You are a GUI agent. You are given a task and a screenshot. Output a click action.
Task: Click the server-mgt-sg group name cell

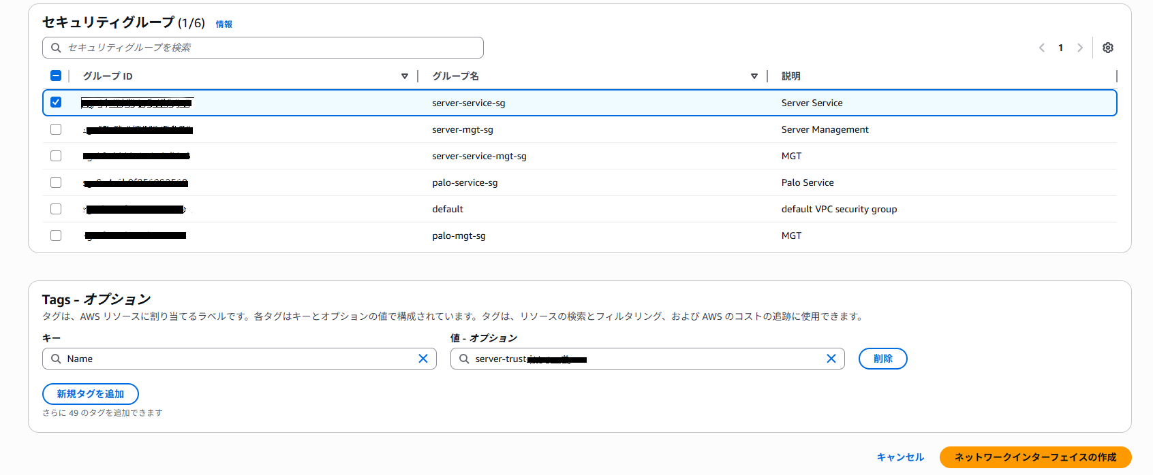coord(463,129)
